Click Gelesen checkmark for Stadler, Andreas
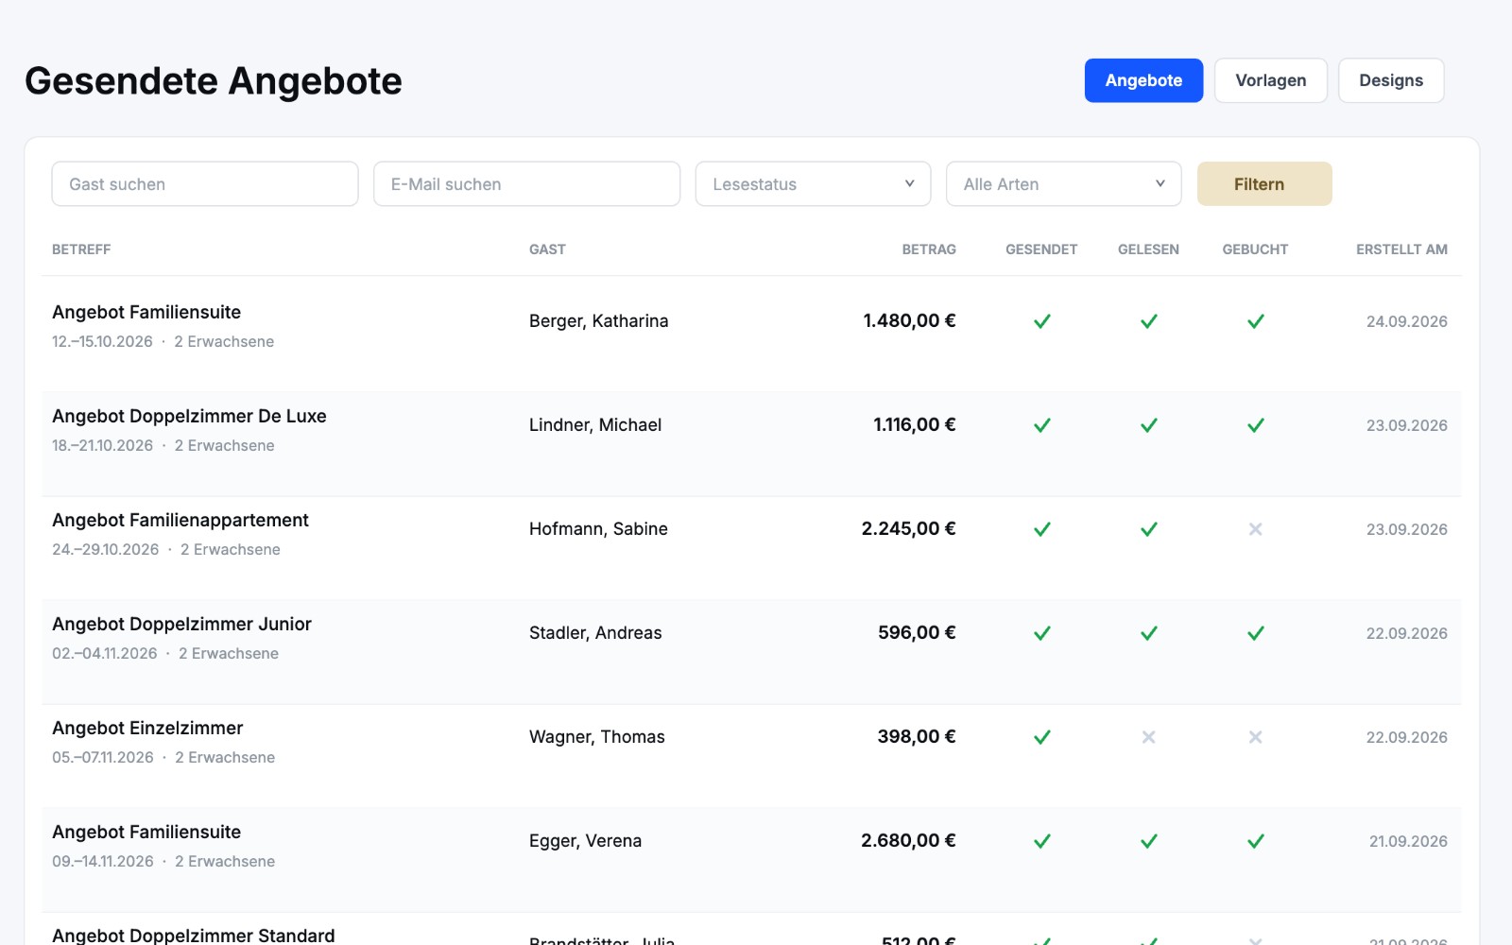The image size is (1512, 945). click(x=1149, y=633)
